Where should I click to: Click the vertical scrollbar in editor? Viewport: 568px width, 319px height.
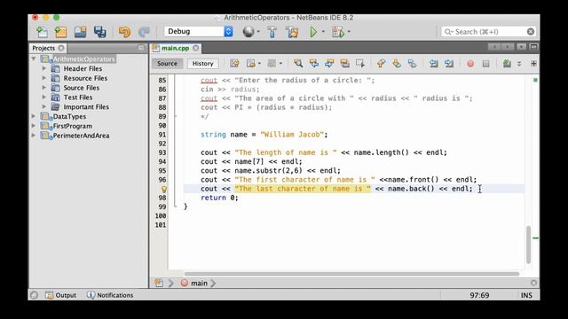click(529, 245)
